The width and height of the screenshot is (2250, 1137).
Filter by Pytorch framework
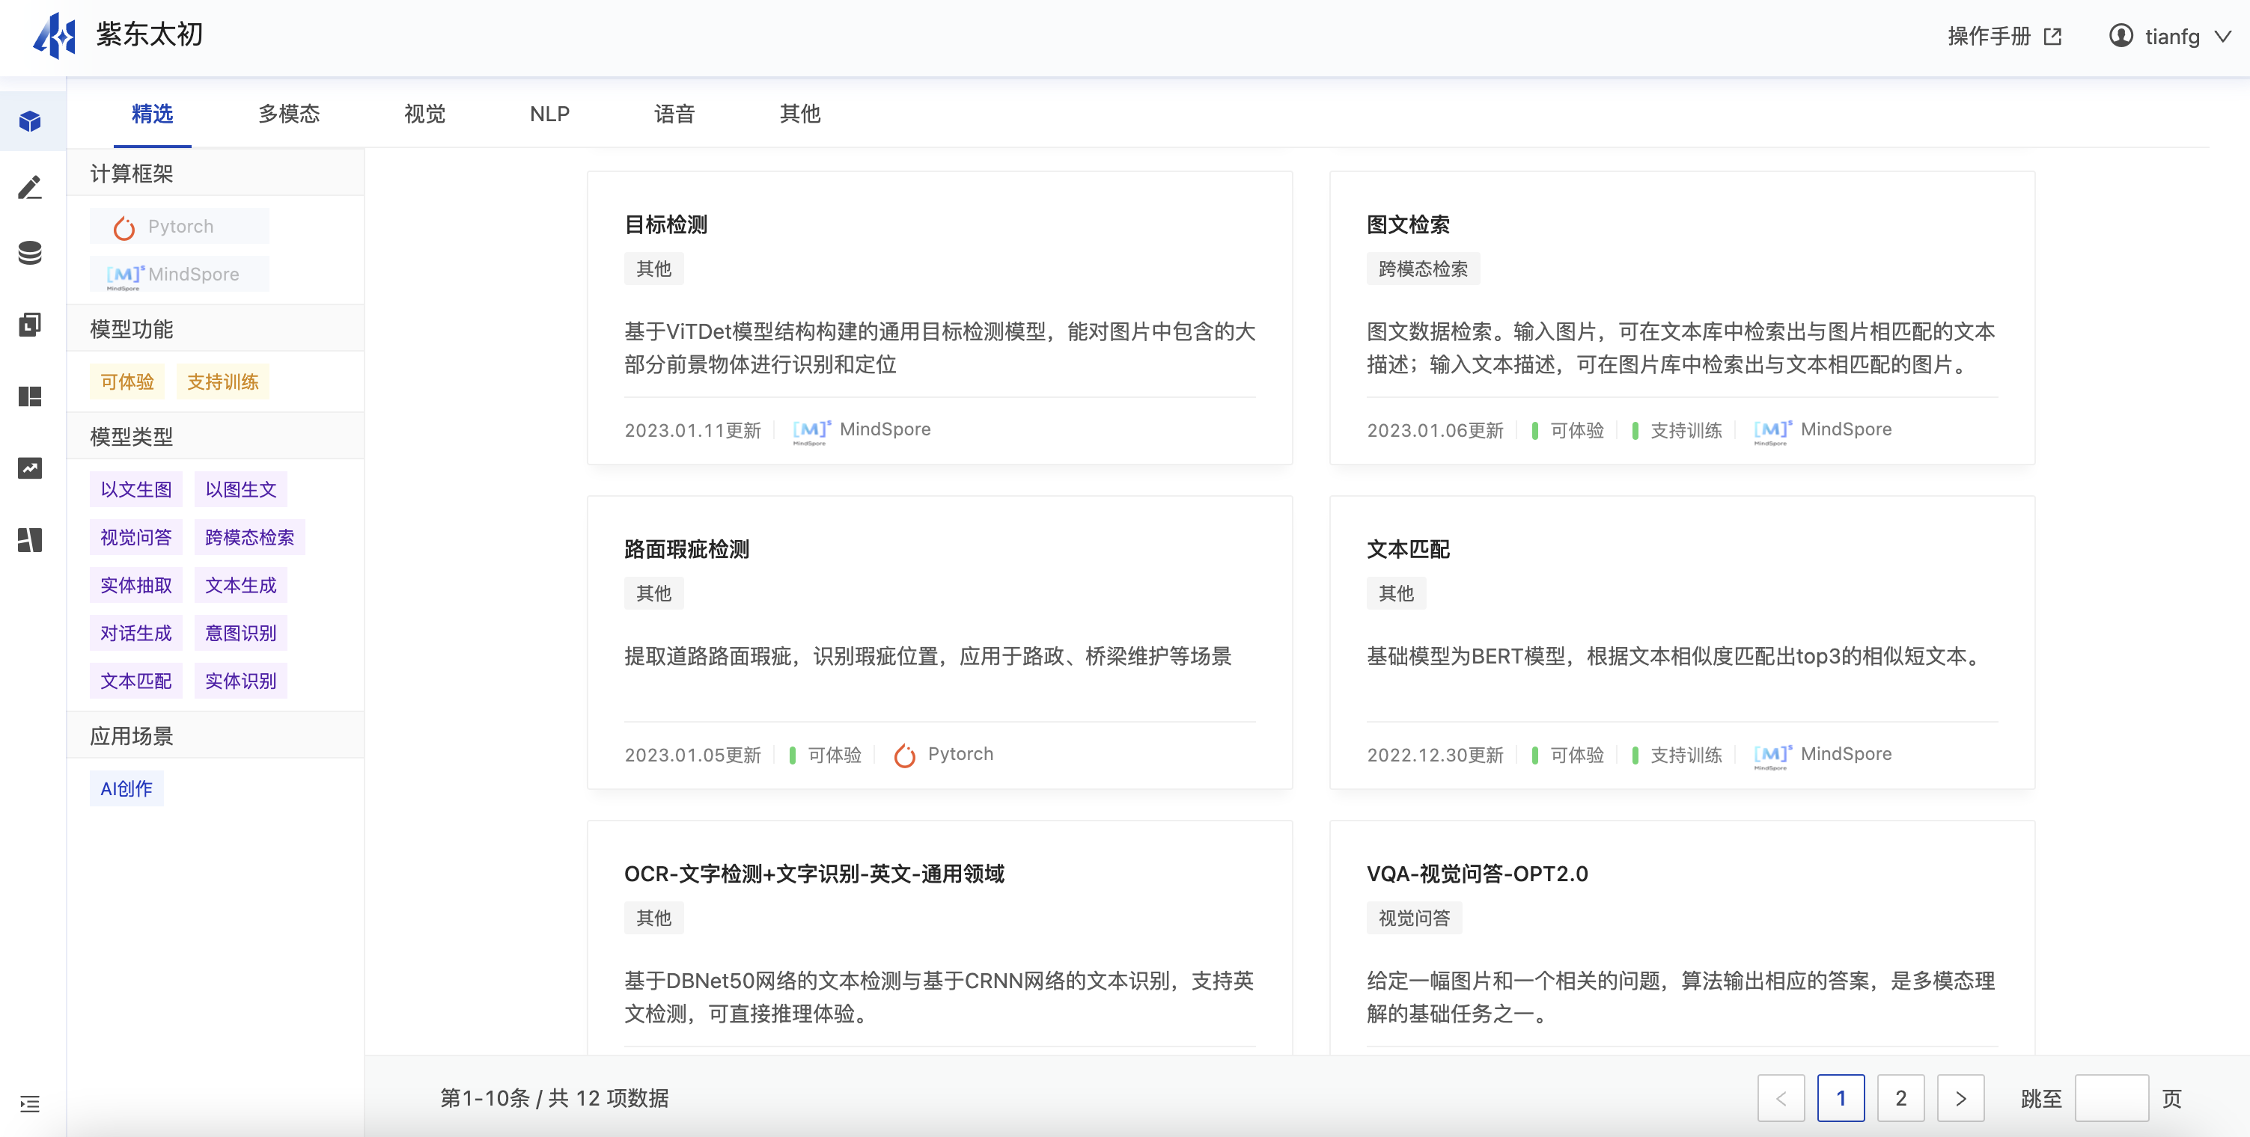click(x=179, y=227)
